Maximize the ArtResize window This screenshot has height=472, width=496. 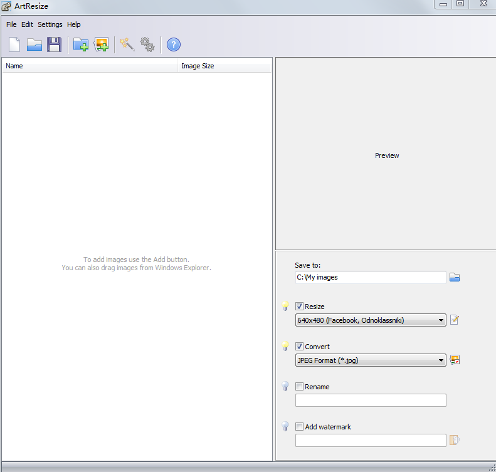click(x=460, y=4)
